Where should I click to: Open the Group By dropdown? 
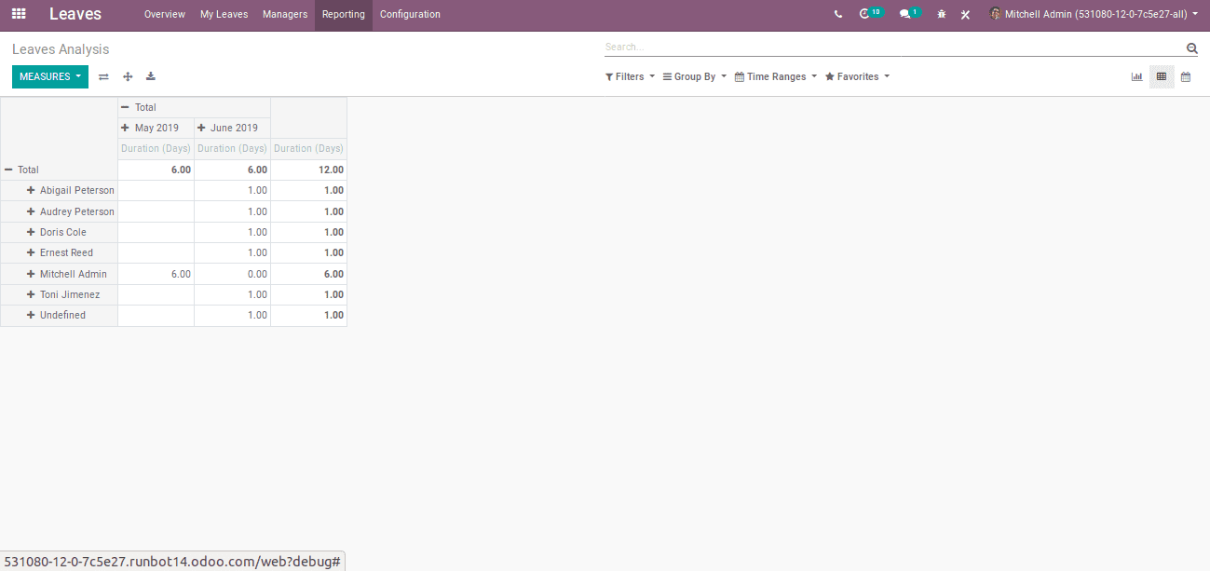tap(695, 76)
